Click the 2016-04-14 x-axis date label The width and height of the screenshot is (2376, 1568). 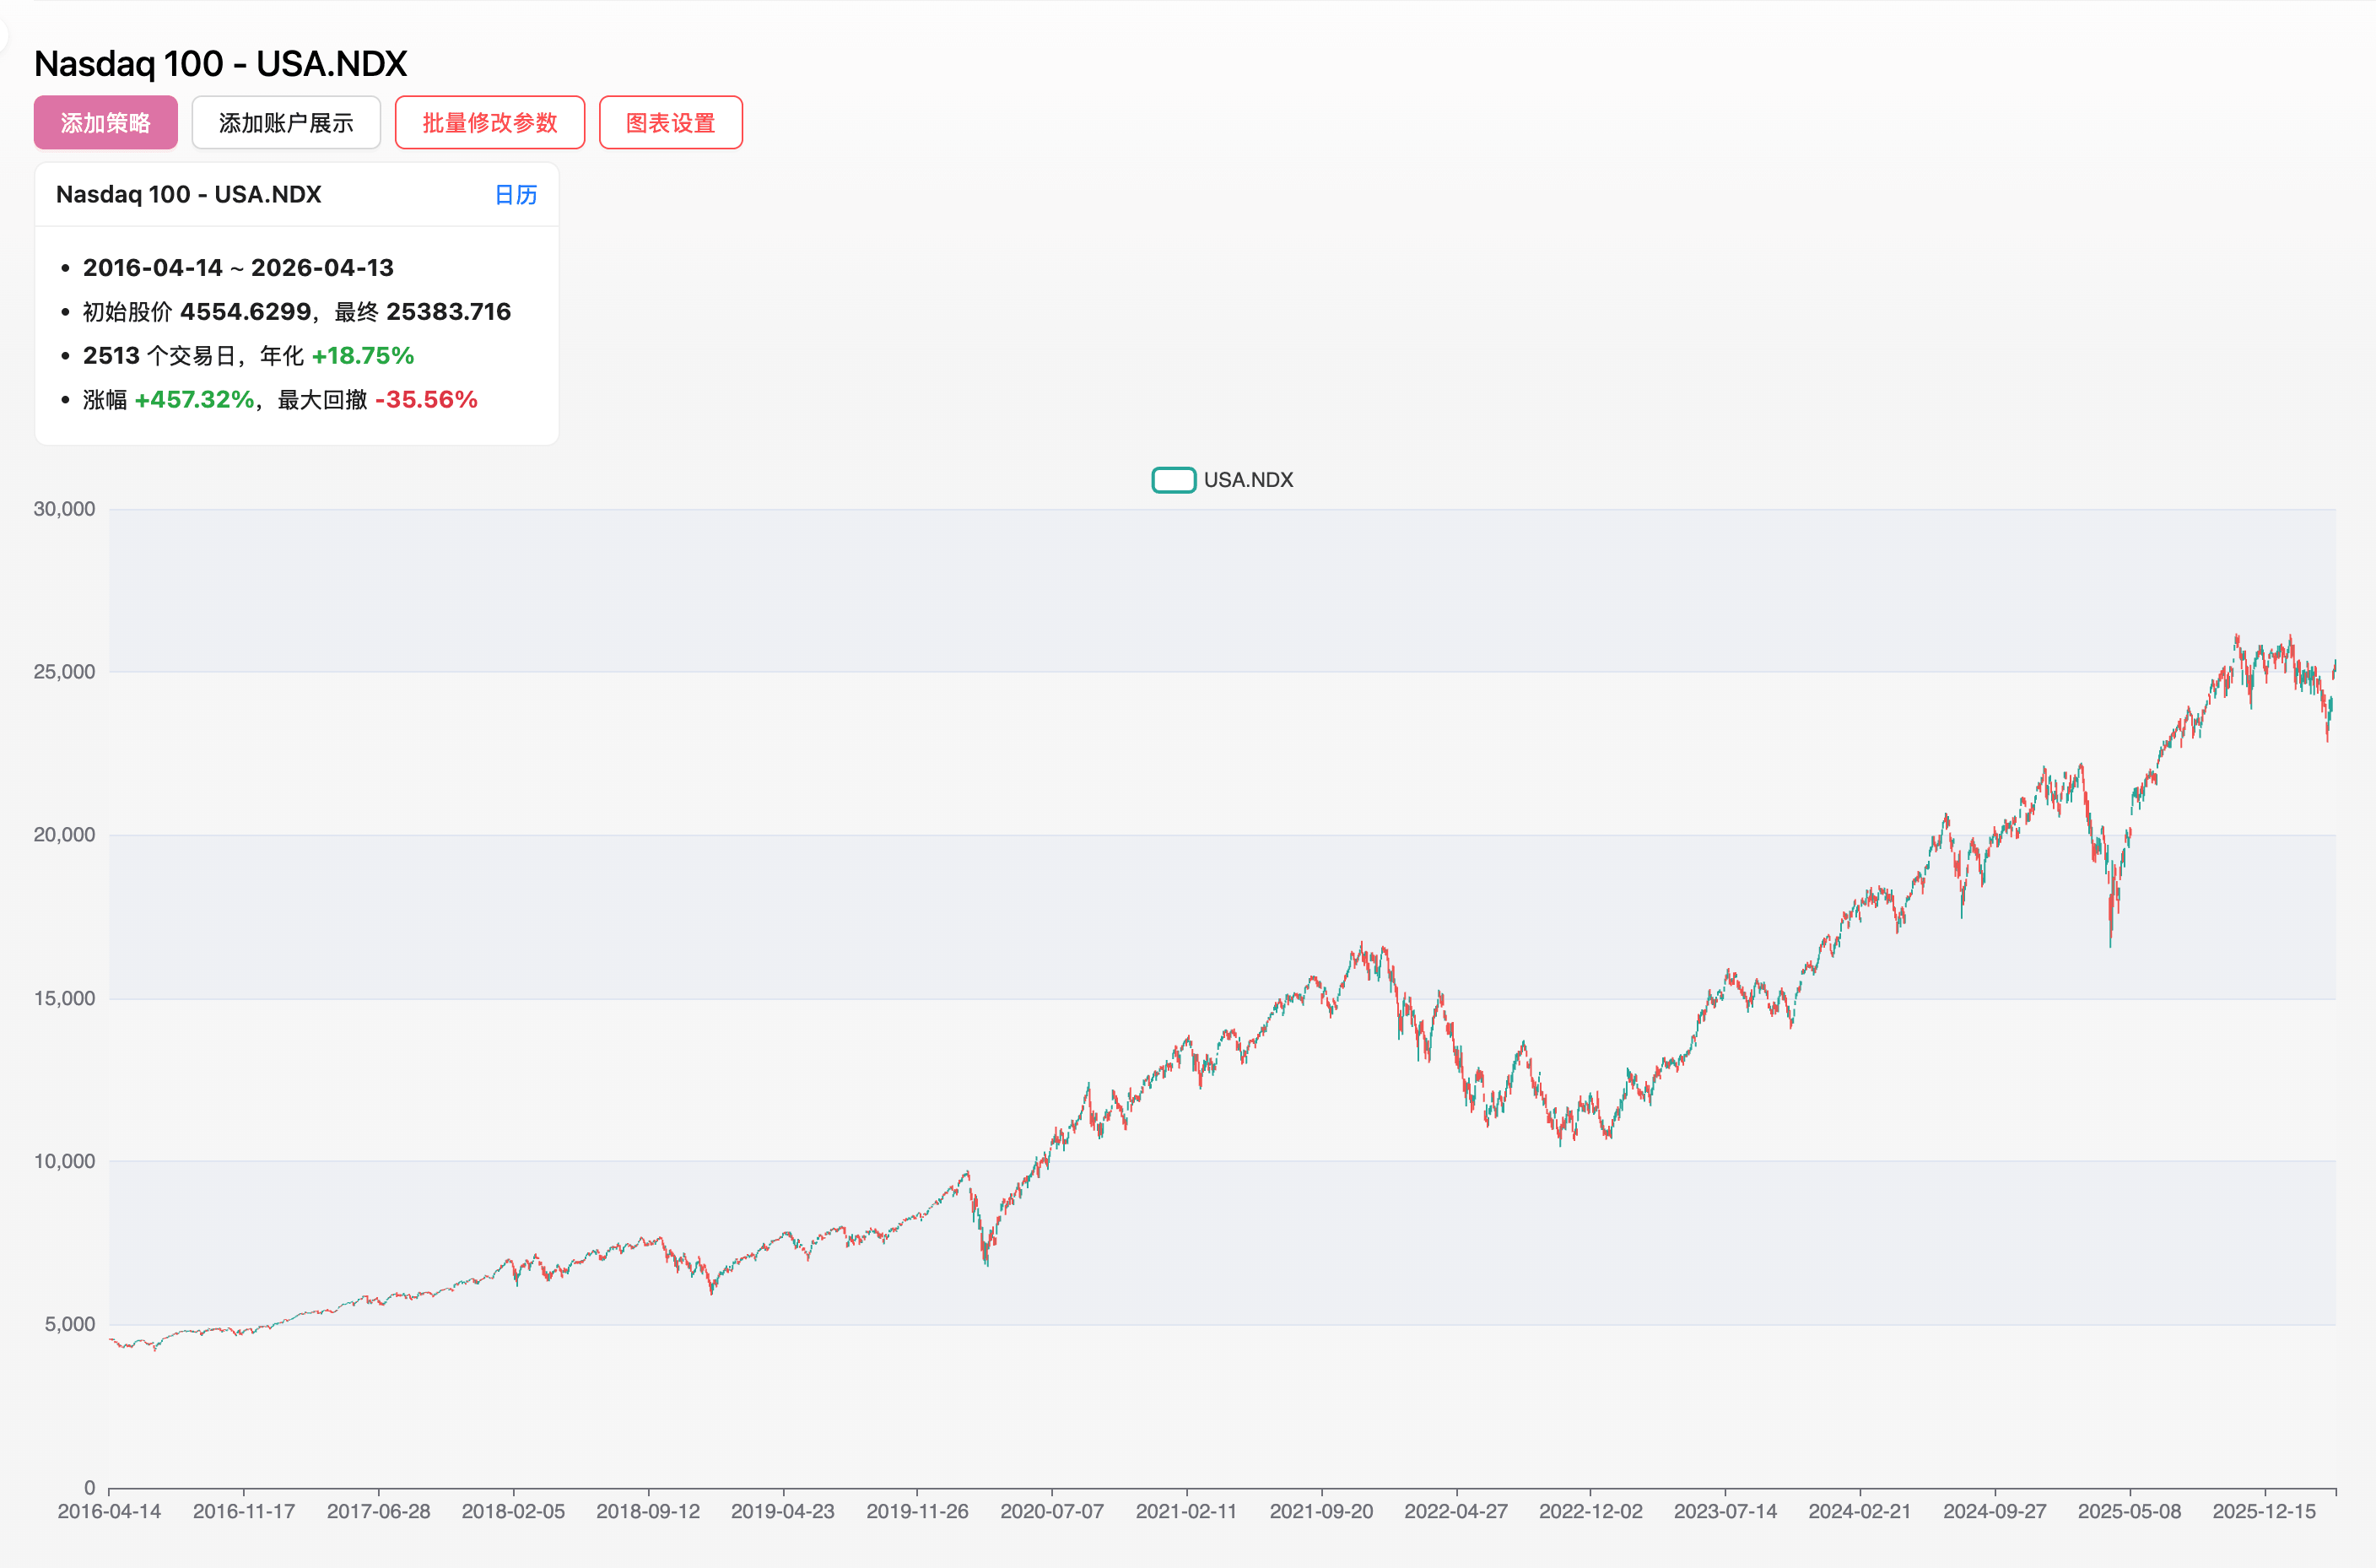(x=109, y=1511)
